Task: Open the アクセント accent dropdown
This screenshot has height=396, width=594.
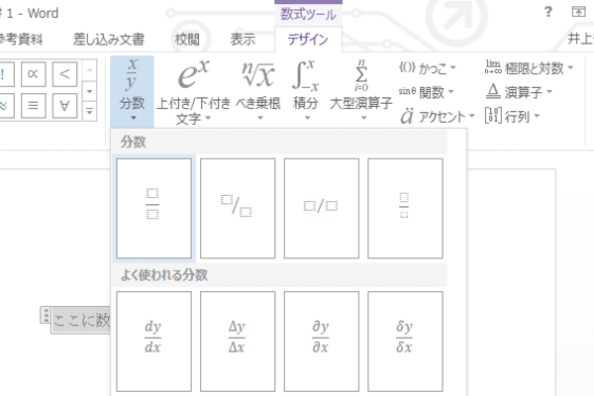Action: (438, 117)
